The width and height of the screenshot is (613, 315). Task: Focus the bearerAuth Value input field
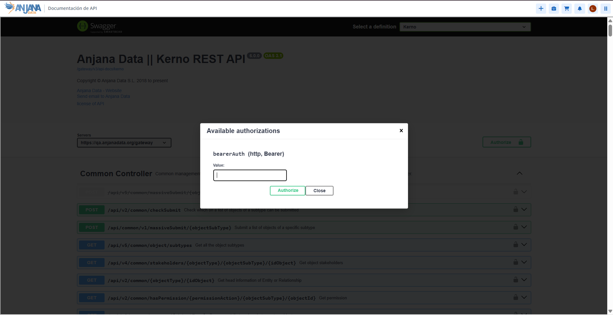[250, 175]
